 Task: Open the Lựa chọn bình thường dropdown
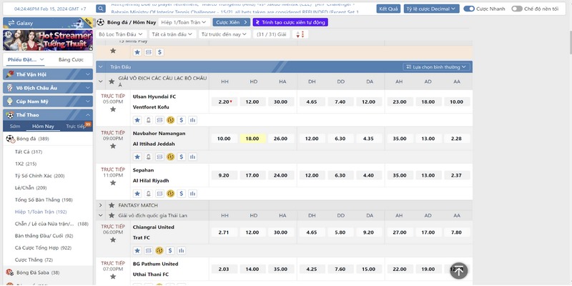[x=436, y=67]
